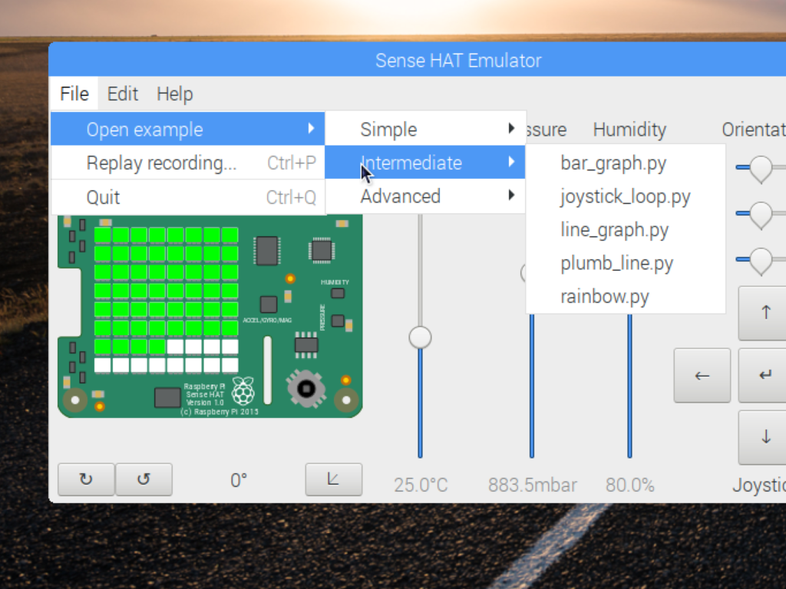
Task: Click the orientation axes button beside 0°
Action: (334, 479)
